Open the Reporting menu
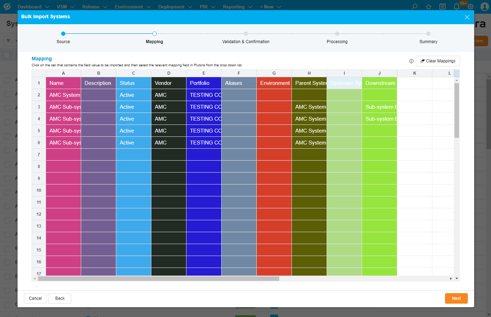Screen dimensions: 491x317 [237, 7]
